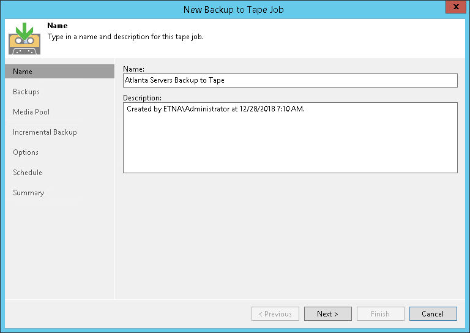Click the bold Name heading in the header
Image resolution: width=470 pixels, height=333 pixels.
coord(58,26)
